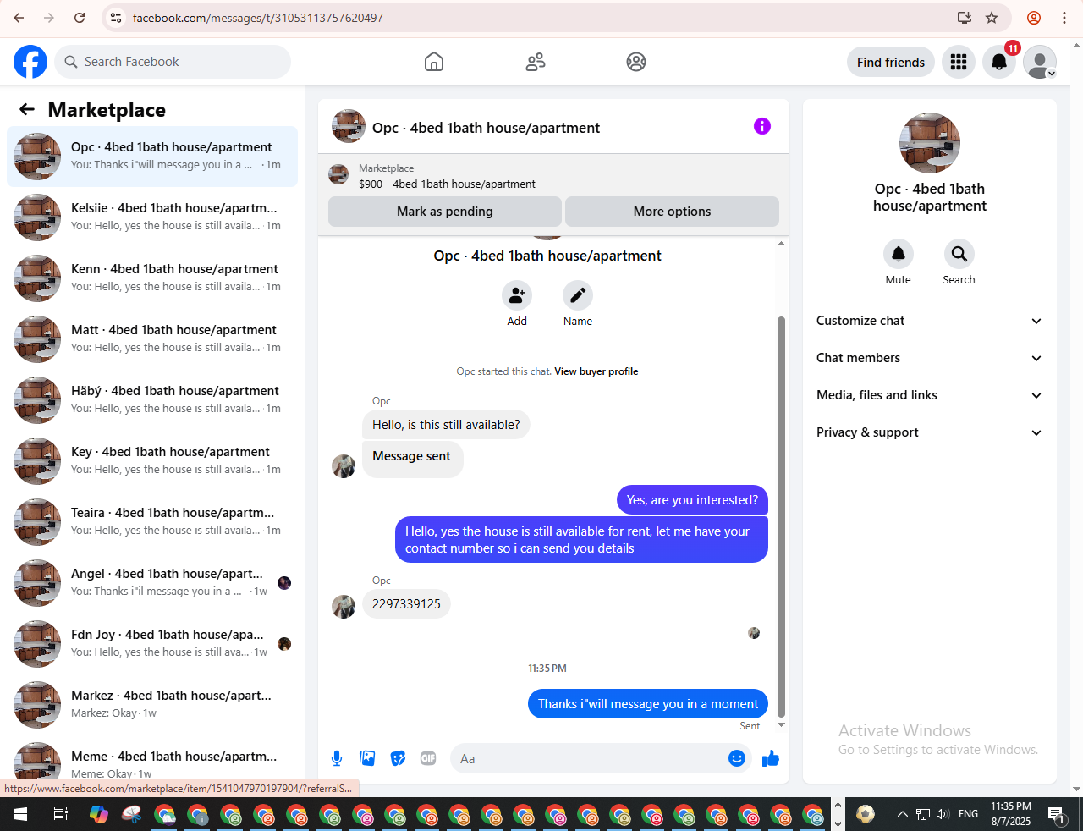Open Task View on the taskbar
The image size is (1083, 831).
point(60,814)
